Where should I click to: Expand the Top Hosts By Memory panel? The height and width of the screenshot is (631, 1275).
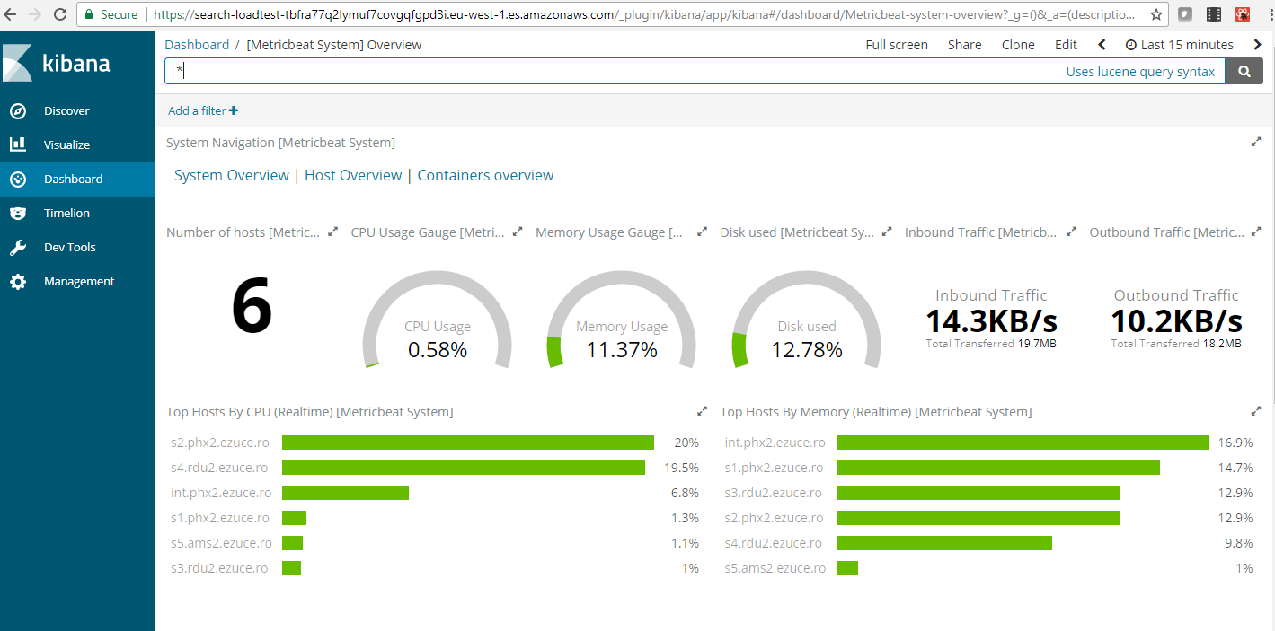pos(1256,411)
